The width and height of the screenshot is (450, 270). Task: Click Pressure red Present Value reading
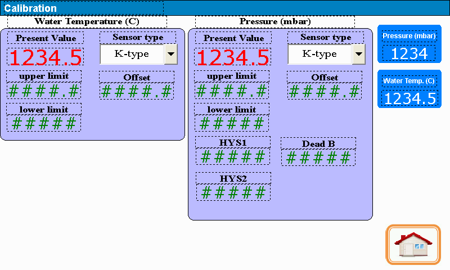pos(233,57)
